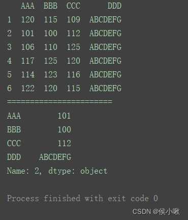Click value 122 in row 6

(28, 88)
